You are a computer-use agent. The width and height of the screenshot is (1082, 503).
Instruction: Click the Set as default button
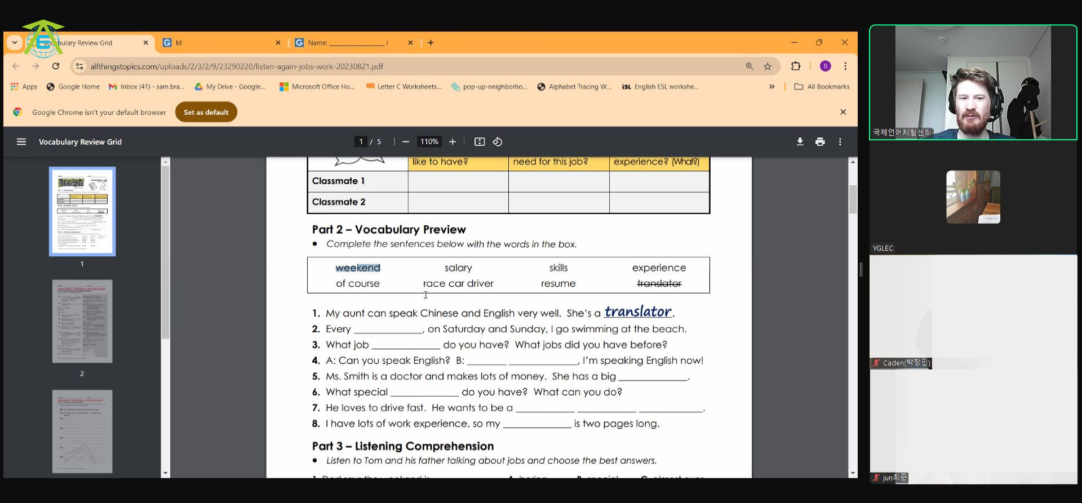(206, 112)
